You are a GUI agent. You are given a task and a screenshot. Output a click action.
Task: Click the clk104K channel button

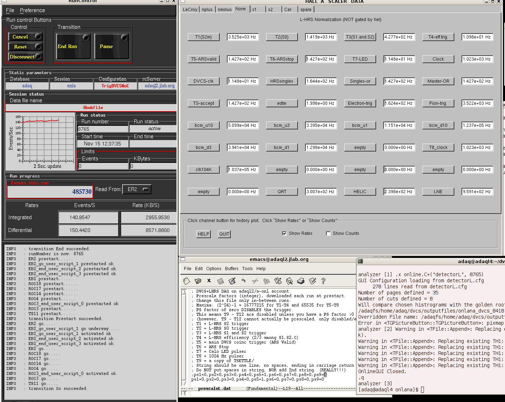pyautogui.click(x=204, y=170)
